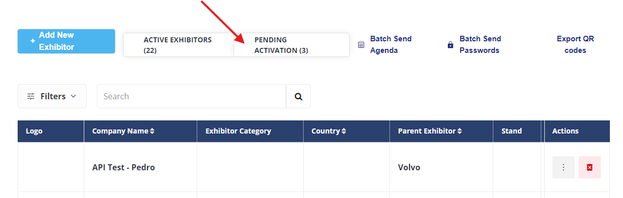This screenshot has height=198, width=623.
Task: Click the Batch Send Passwords link
Action: point(479,44)
